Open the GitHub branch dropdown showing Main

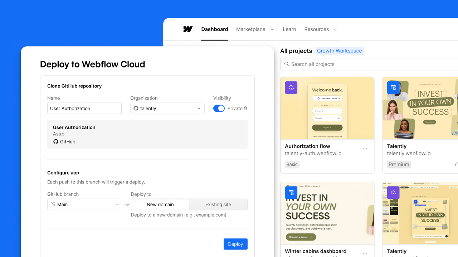(84, 205)
